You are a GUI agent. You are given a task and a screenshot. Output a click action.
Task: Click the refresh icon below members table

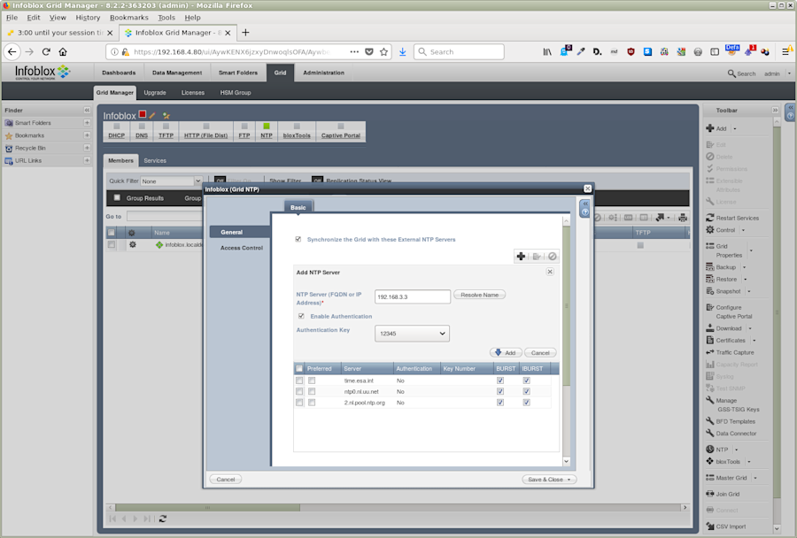pos(163,519)
